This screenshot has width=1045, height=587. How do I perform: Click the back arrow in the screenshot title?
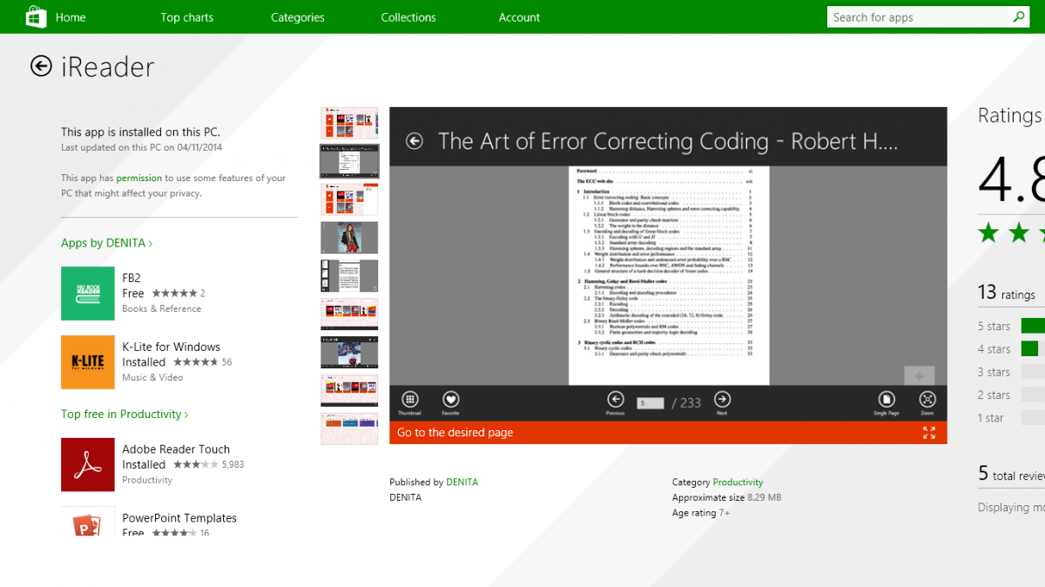pyautogui.click(x=415, y=141)
